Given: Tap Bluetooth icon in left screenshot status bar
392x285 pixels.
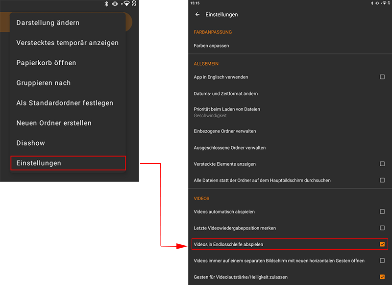Looking at the screenshot, I should pos(106,3).
